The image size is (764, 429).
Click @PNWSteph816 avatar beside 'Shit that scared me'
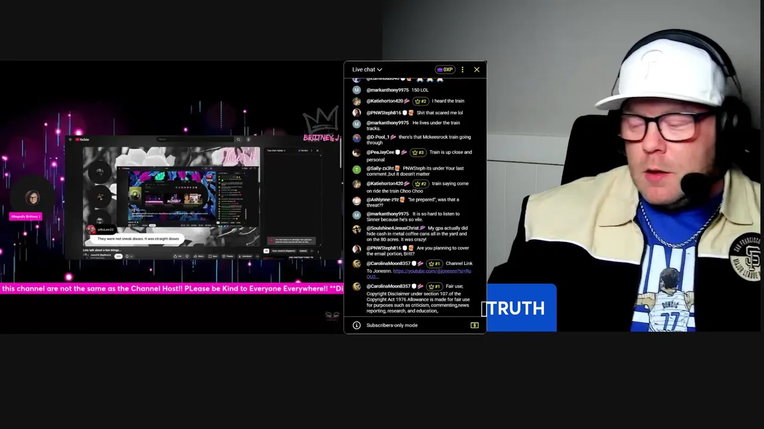[356, 113]
